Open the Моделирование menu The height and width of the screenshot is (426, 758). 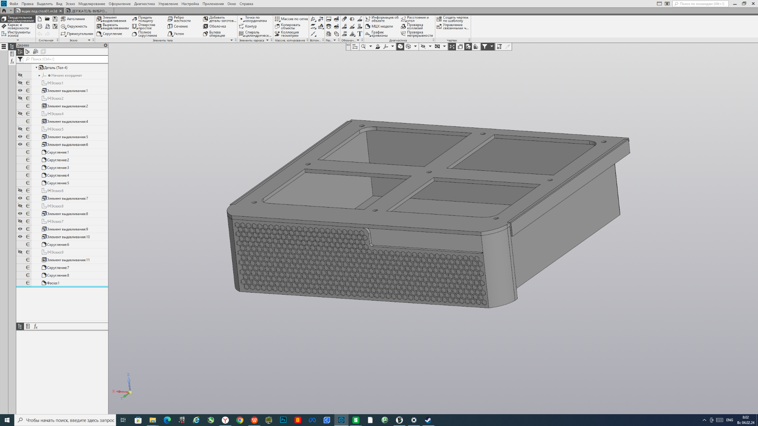(x=92, y=4)
